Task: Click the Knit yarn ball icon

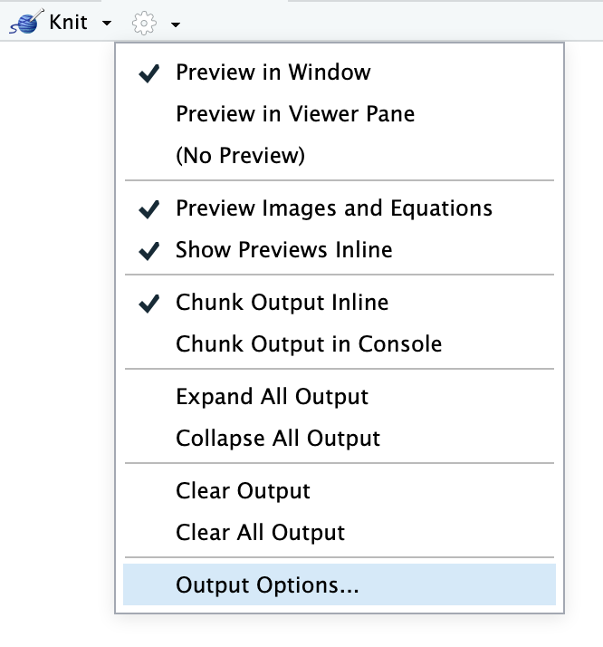Action: pyautogui.click(x=25, y=22)
